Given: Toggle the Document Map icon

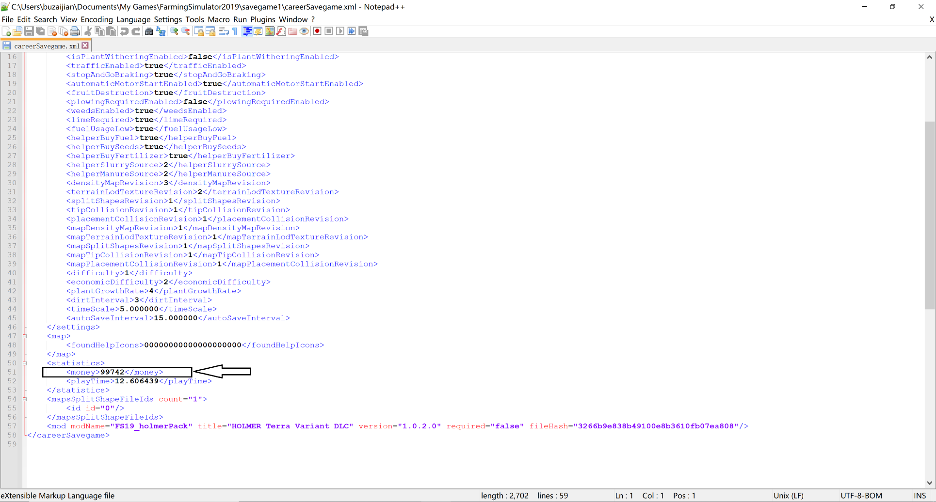Looking at the screenshot, I should click(270, 31).
